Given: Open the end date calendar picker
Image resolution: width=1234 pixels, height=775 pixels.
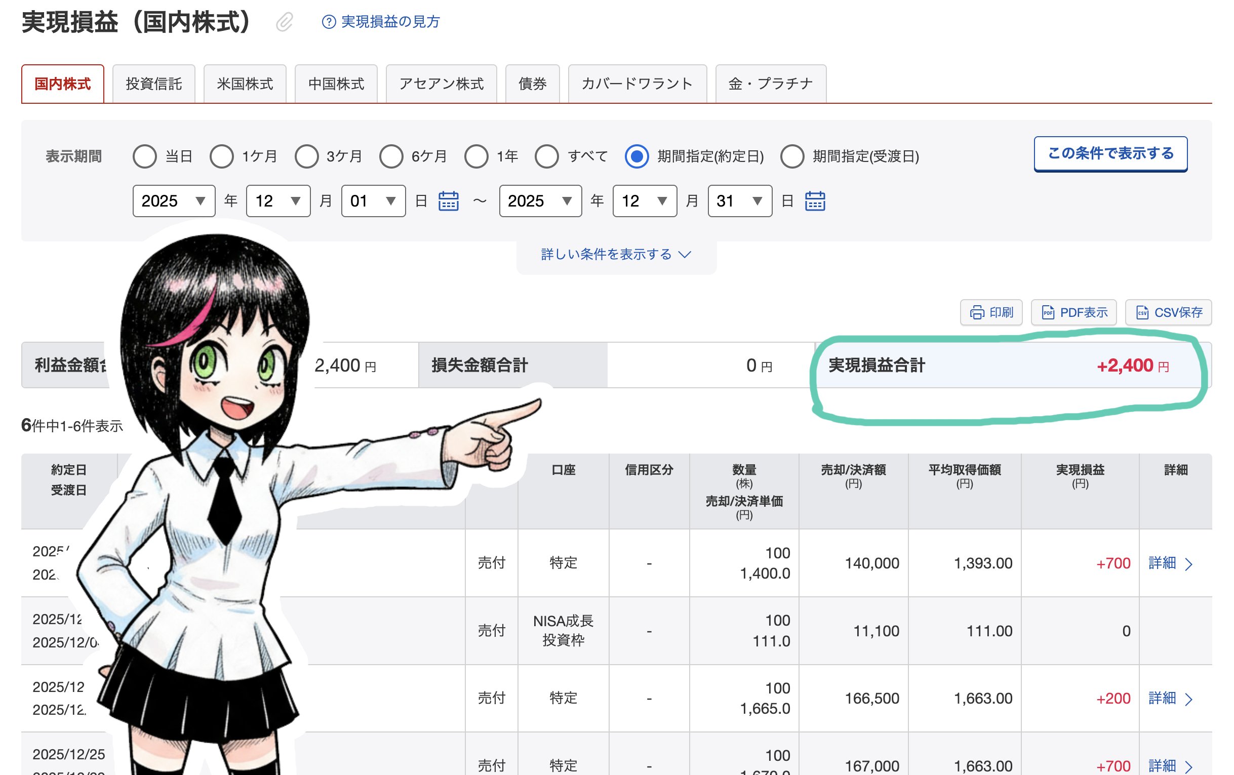Looking at the screenshot, I should pyautogui.click(x=815, y=201).
